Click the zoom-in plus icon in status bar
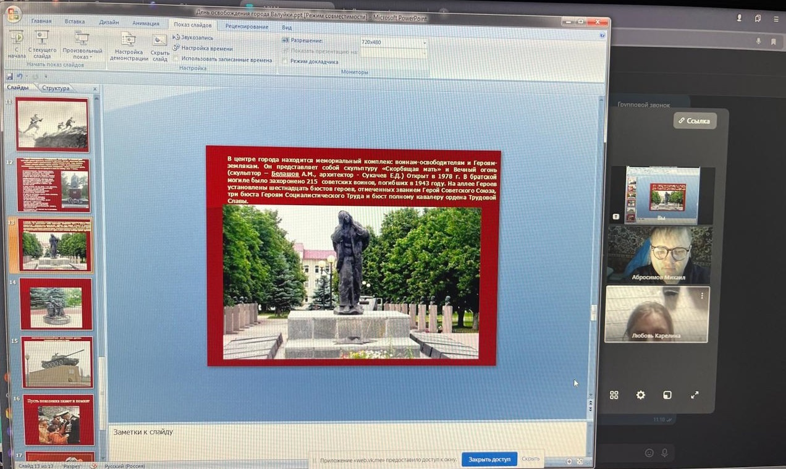786x469 pixels. click(569, 462)
